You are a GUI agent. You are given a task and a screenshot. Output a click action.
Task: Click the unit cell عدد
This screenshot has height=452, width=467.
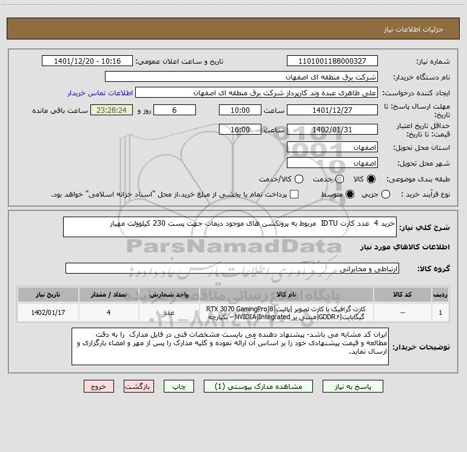[169, 313]
